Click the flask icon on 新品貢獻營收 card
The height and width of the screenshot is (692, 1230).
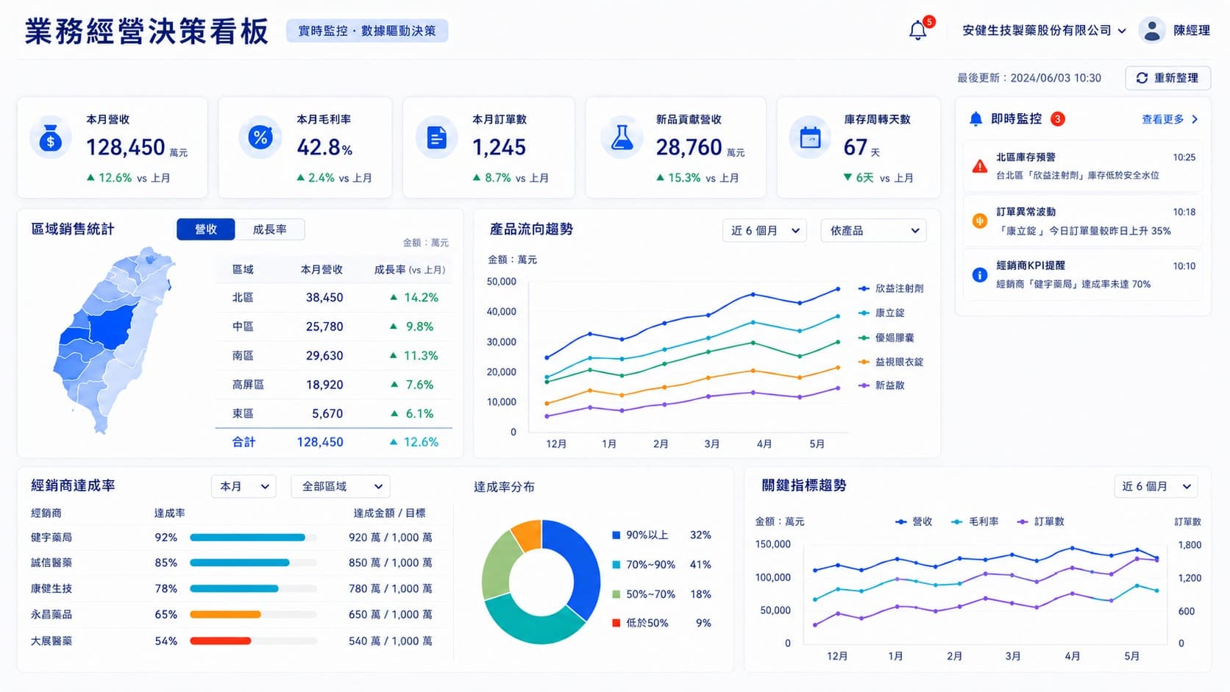coord(622,138)
